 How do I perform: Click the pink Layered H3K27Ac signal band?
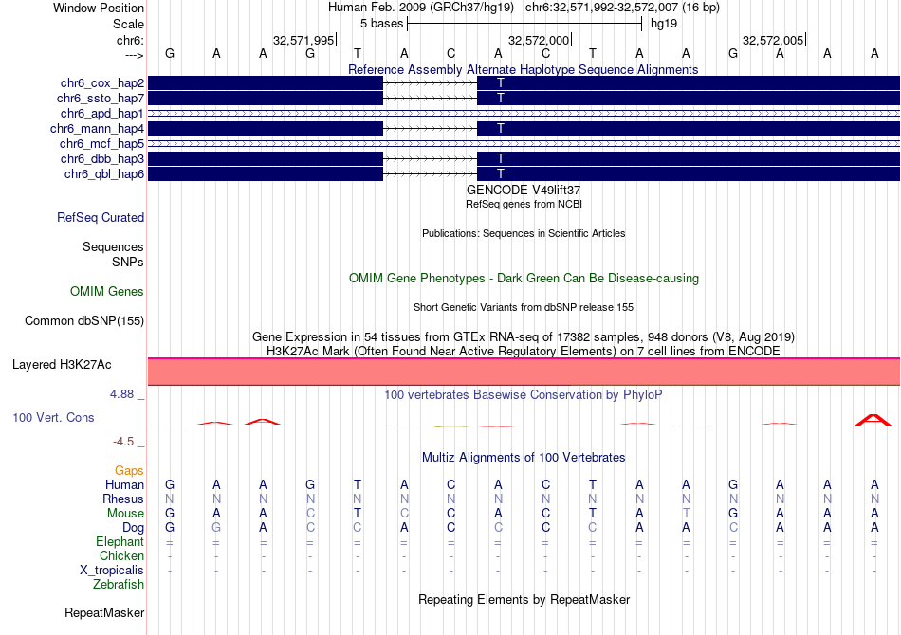click(x=524, y=372)
